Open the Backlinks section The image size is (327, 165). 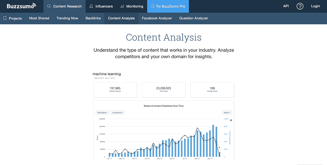click(93, 18)
